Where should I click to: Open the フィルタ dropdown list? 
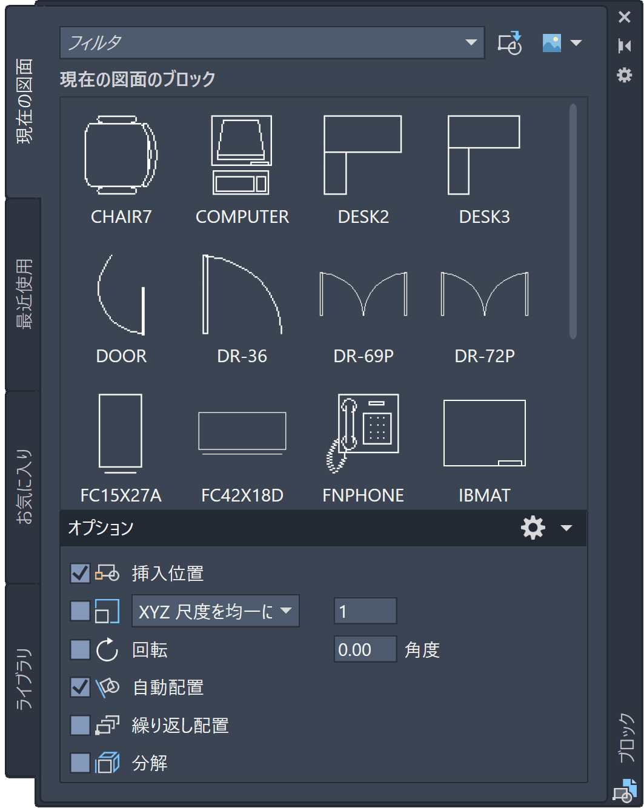(x=471, y=43)
